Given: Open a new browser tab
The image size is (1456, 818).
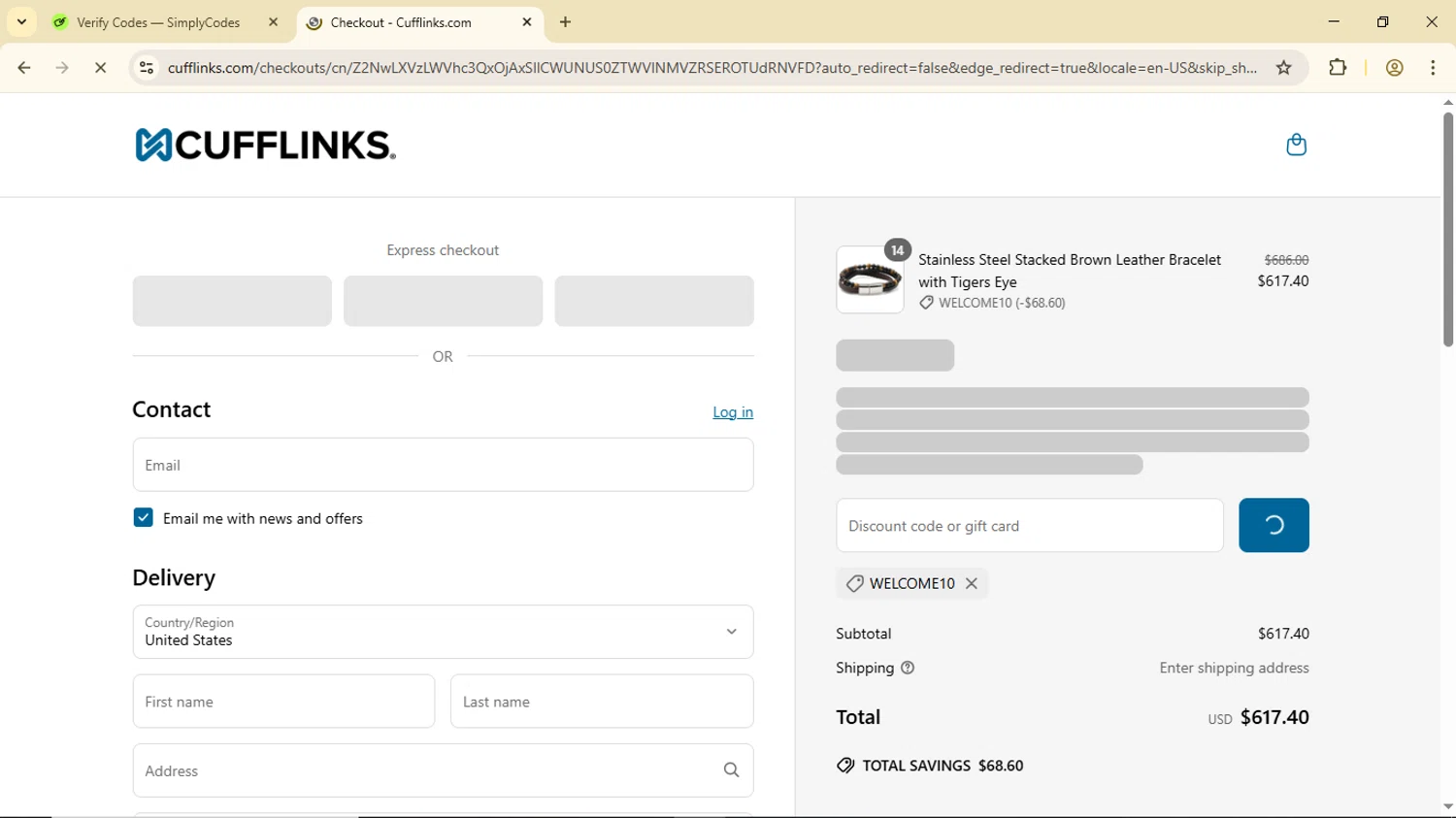Looking at the screenshot, I should coord(566,22).
